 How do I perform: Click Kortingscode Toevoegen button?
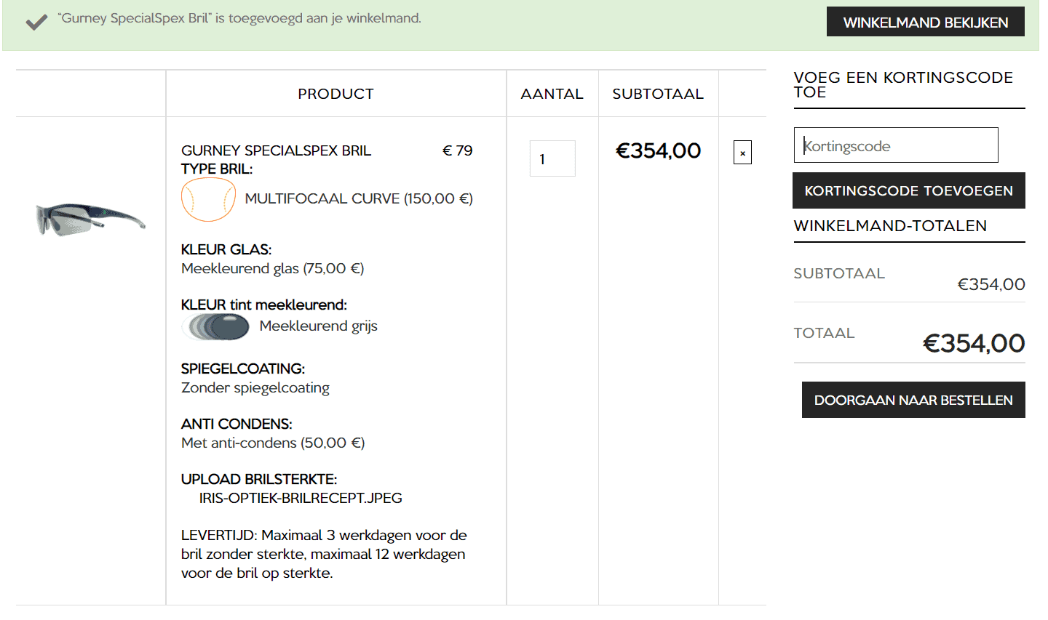[x=909, y=190]
